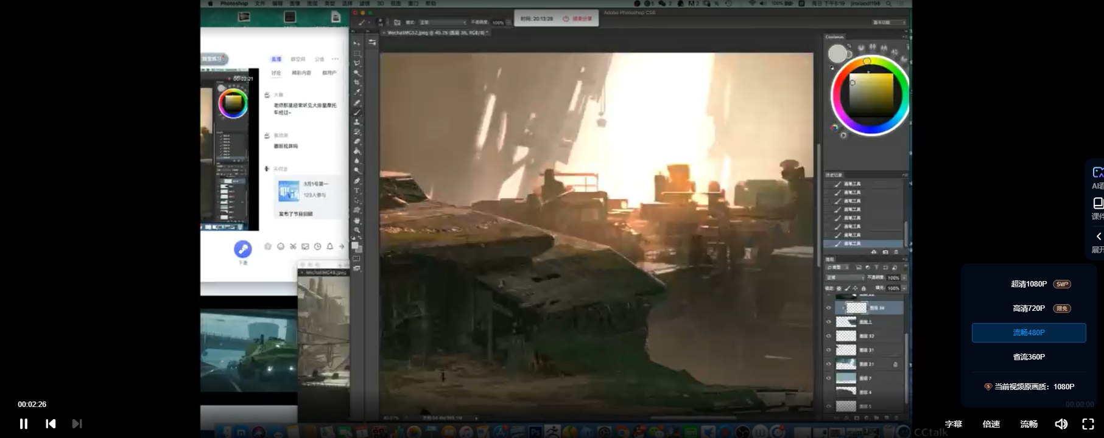Open the layer filter type dropdown
Image resolution: width=1104 pixels, height=438 pixels.
[x=837, y=267]
